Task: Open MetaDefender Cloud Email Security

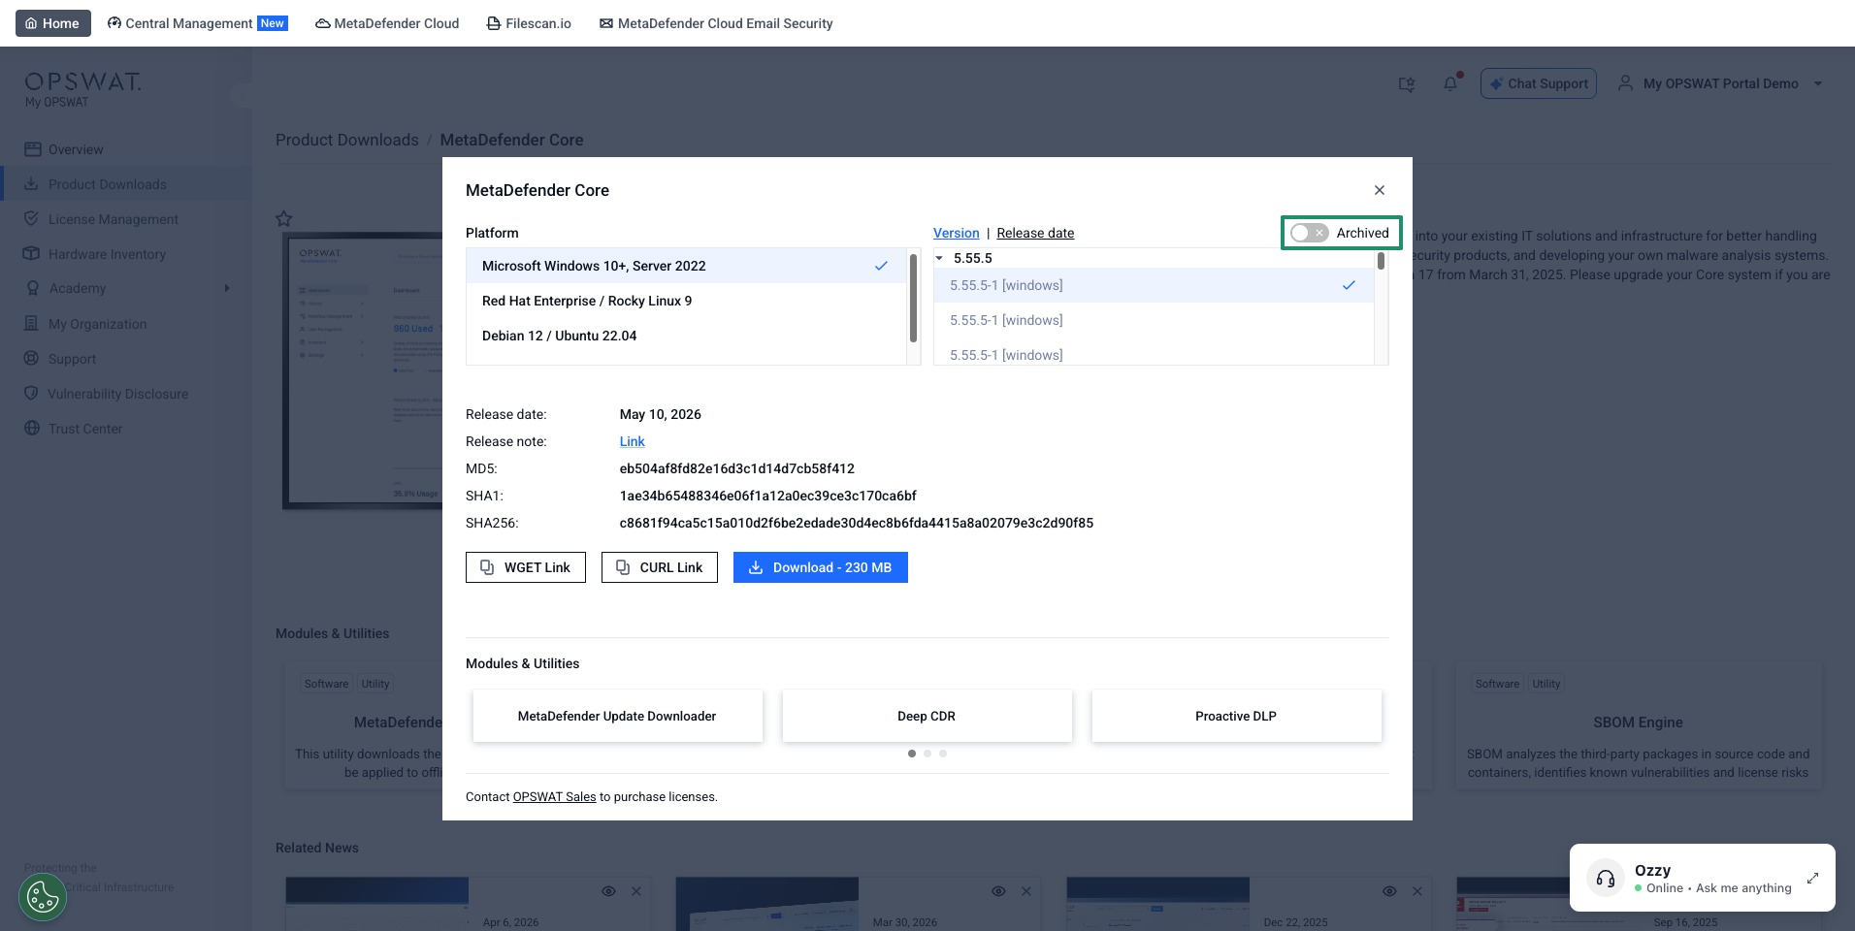Action: click(x=716, y=23)
